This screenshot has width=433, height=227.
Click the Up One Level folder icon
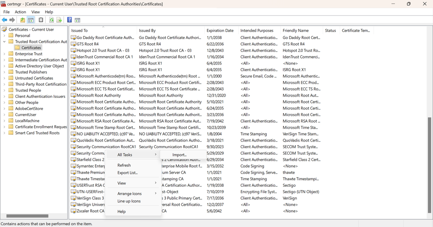coord(23,20)
